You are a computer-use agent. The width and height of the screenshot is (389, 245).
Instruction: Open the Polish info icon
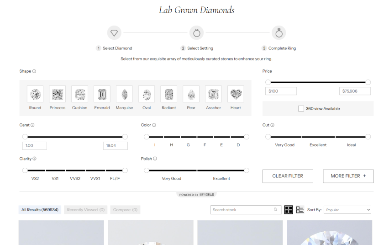(x=155, y=159)
